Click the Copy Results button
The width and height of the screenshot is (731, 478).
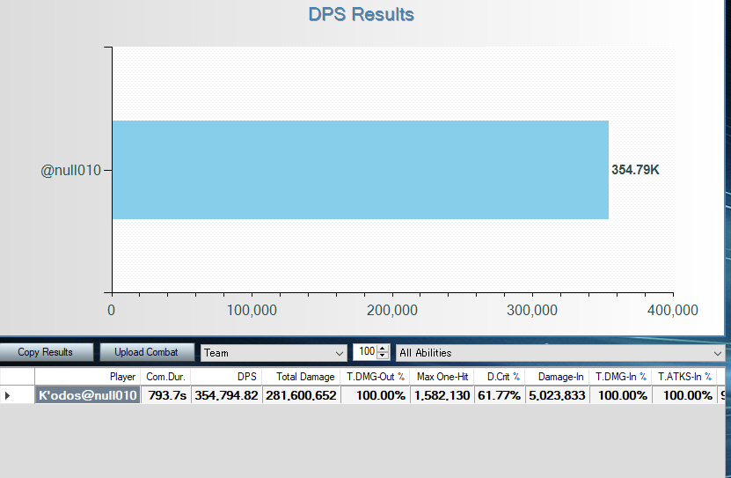[45, 352]
